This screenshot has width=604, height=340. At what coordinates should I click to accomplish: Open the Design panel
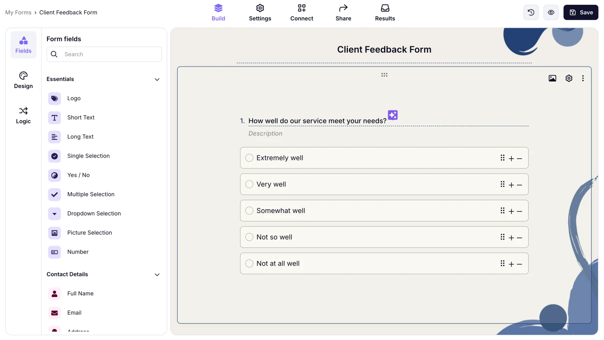pyautogui.click(x=23, y=80)
